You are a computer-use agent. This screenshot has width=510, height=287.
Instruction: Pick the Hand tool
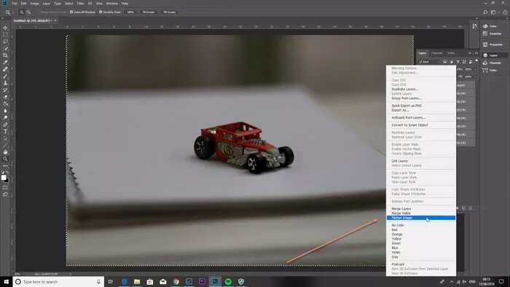[5, 152]
